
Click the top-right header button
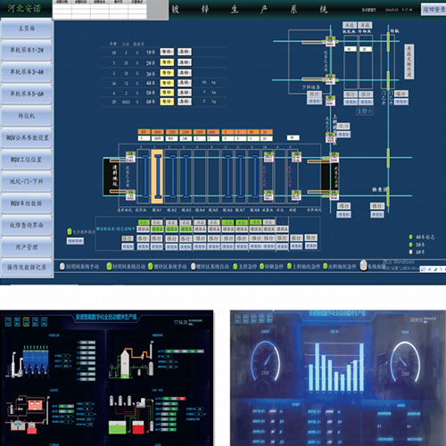click(434, 10)
